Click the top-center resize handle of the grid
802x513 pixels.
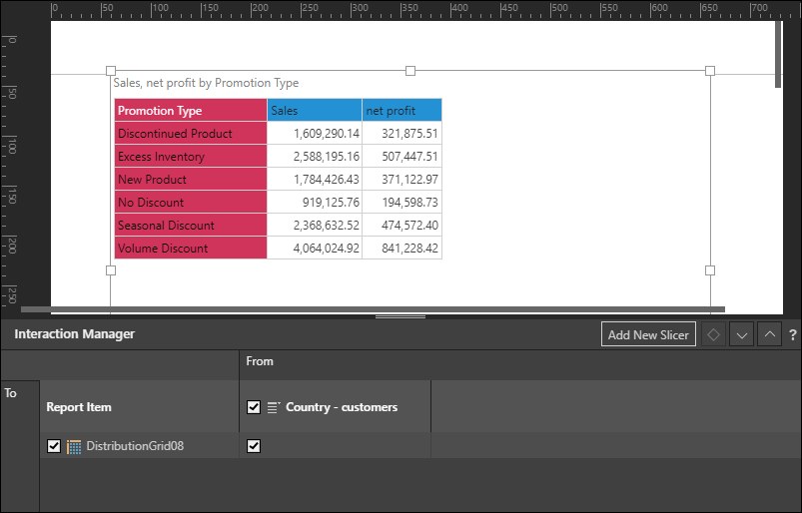coord(410,71)
